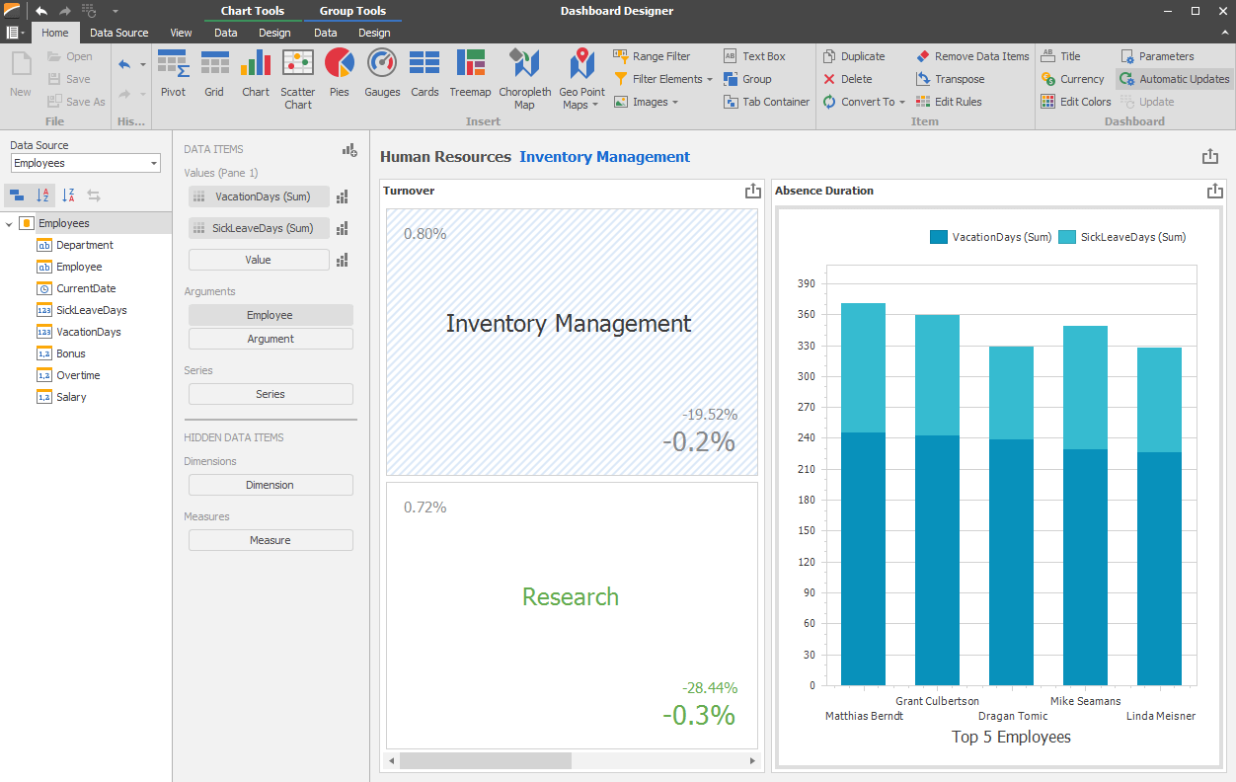Image resolution: width=1236 pixels, height=782 pixels.
Task: Open the Convert To dropdown
Action: [x=864, y=101]
